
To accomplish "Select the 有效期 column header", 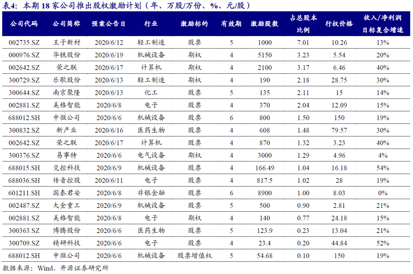I will (x=231, y=24).
